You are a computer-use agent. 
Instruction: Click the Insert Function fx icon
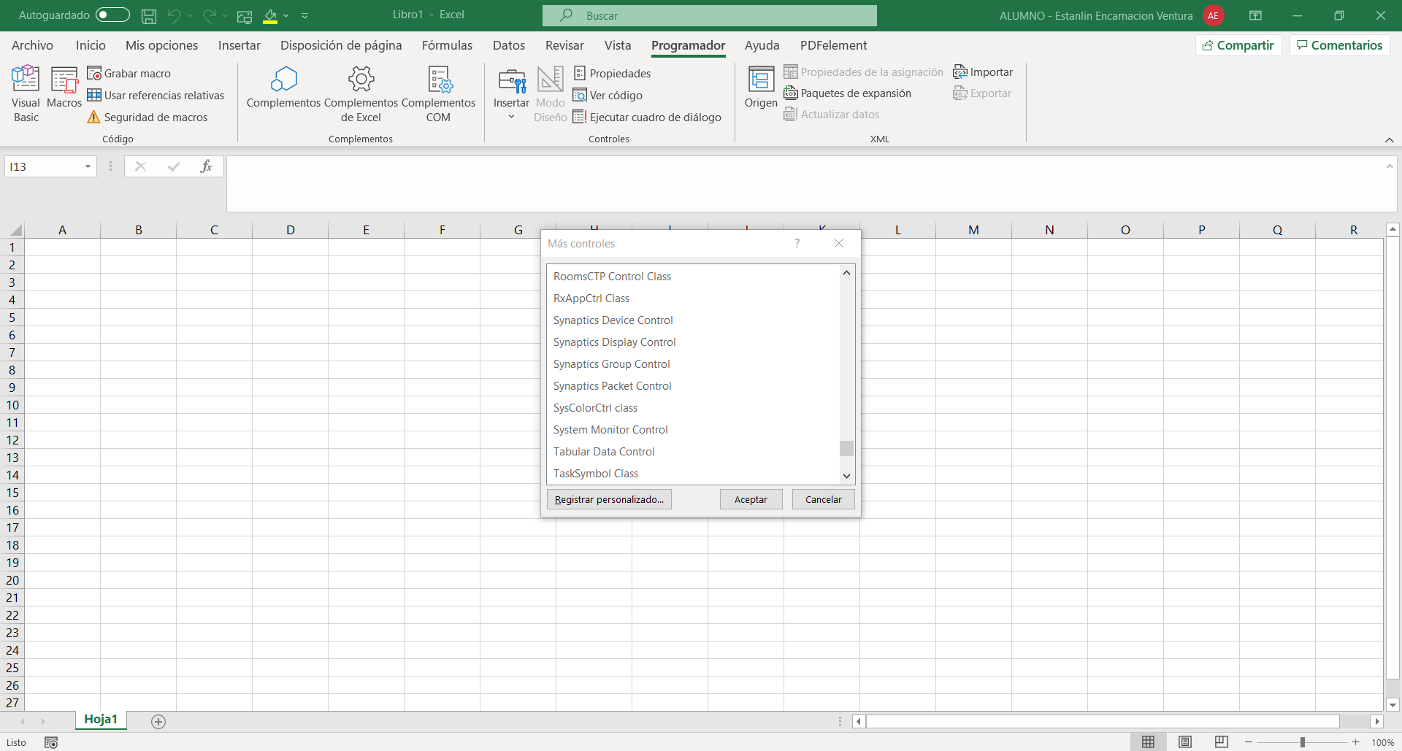click(206, 166)
